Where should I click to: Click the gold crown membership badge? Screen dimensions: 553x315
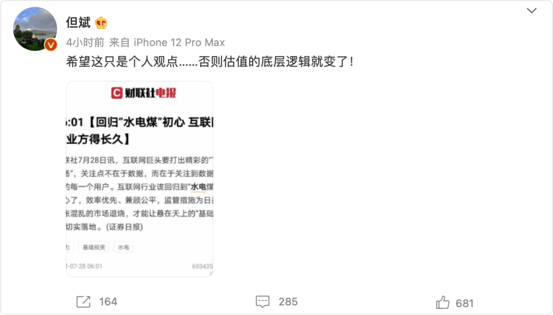[x=101, y=23]
